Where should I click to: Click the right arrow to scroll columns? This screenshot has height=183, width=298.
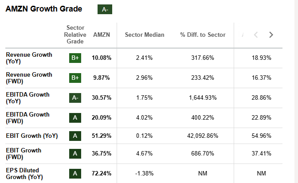pos(271,35)
